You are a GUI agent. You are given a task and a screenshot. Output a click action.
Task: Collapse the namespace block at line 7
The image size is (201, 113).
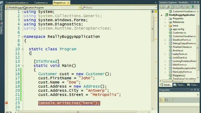click(x=23, y=37)
